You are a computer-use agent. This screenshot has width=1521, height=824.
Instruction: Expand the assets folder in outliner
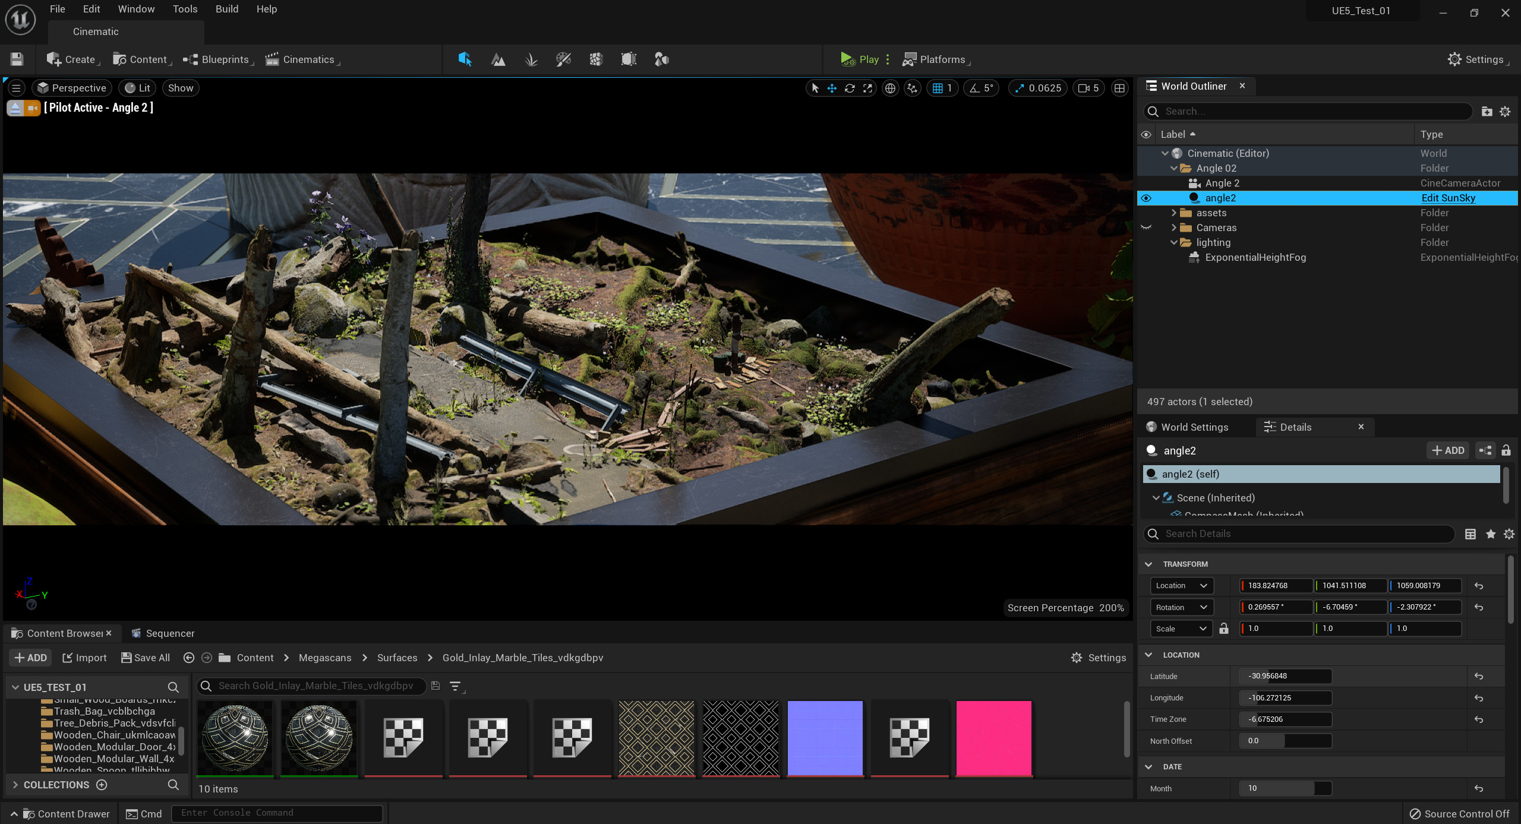[1173, 213]
